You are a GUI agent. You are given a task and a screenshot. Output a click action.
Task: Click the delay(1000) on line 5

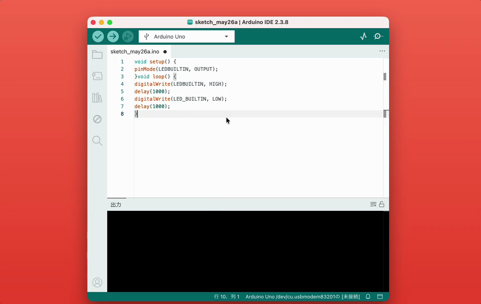[x=152, y=92]
